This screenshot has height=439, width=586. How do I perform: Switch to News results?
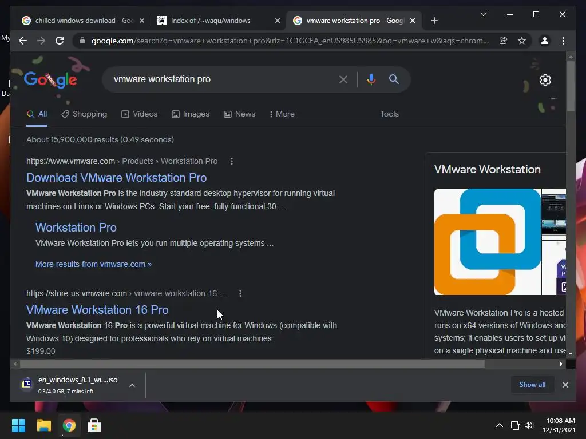click(x=239, y=114)
